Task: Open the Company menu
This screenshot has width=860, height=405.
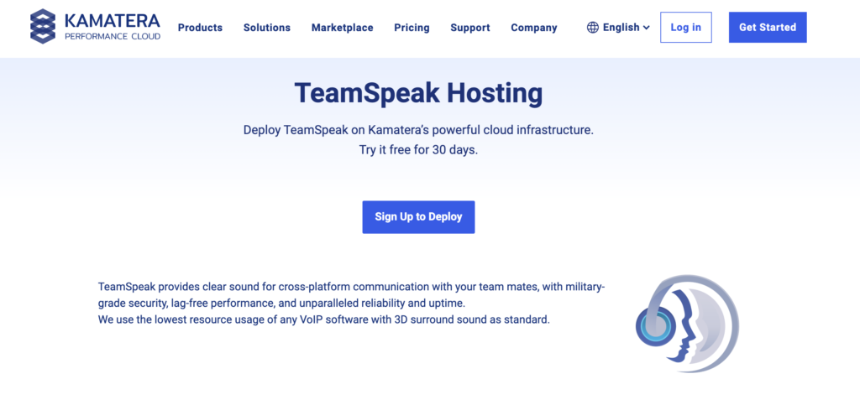Action: point(533,28)
